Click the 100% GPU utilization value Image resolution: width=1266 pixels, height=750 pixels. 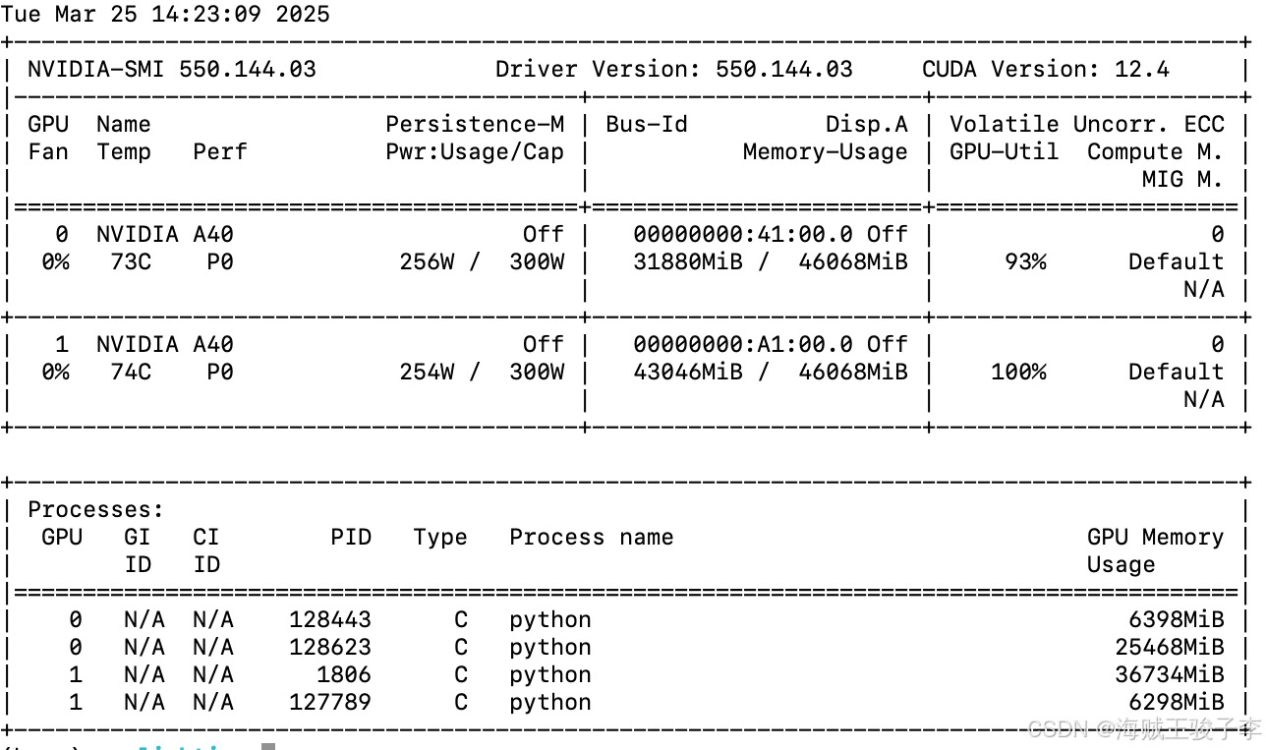pyautogui.click(x=1018, y=373)
